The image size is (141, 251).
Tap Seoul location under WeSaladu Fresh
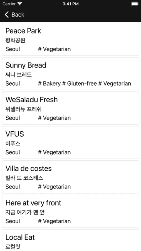pyautogui.click(x=13, y=118)
